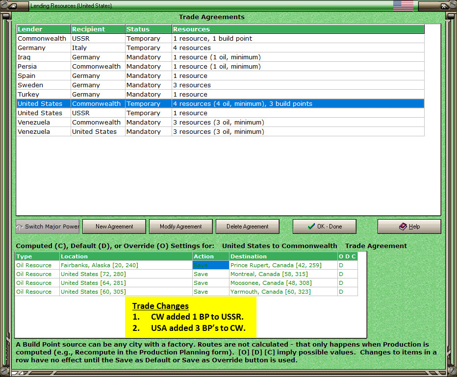Create a New Agreement

point(114,226)
